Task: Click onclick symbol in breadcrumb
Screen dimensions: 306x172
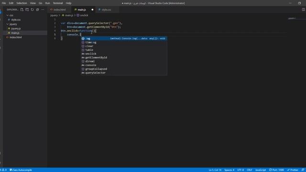Action: [x=84, y=15]
